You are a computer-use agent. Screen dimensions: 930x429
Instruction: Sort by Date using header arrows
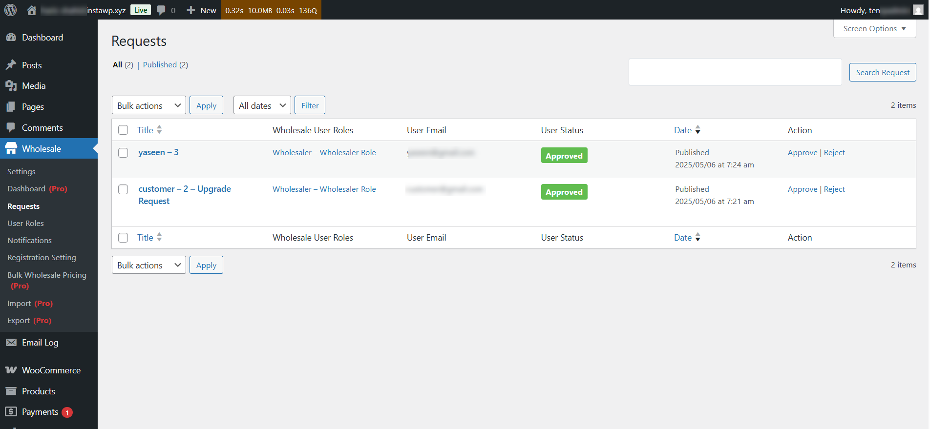(698, 130)
